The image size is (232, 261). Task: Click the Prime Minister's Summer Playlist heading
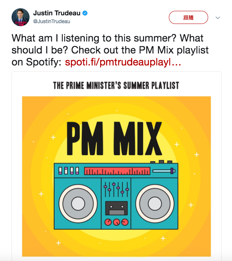[x=116, y=86]
